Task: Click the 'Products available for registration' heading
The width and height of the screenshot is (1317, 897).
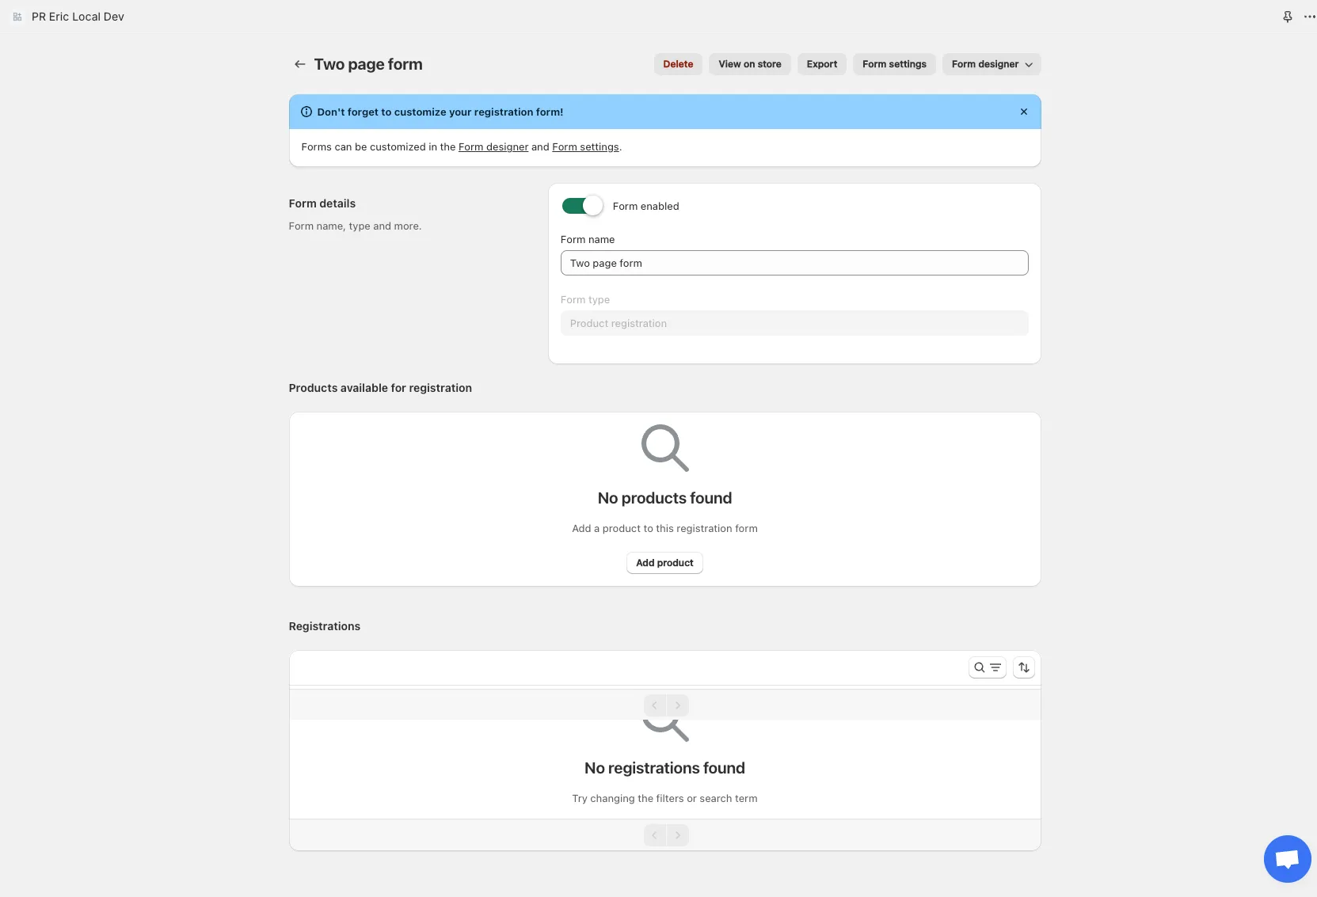Action: pyautogui.click(x=380, y=388)
